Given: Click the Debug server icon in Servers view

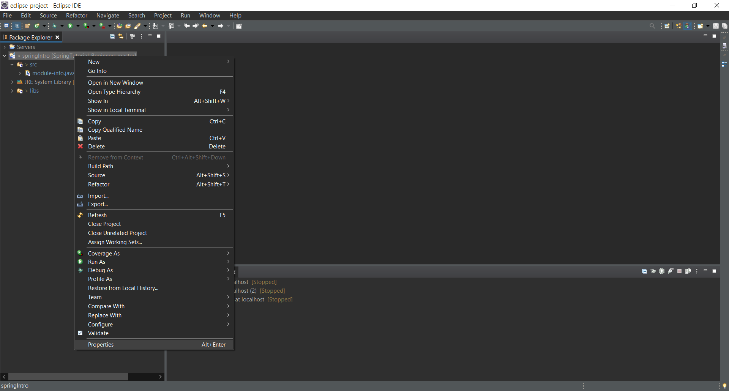Looking at the screenshot, I should [653, 271].
